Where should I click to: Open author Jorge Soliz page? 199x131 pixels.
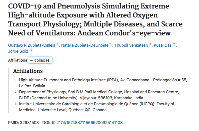click(18, 51)
